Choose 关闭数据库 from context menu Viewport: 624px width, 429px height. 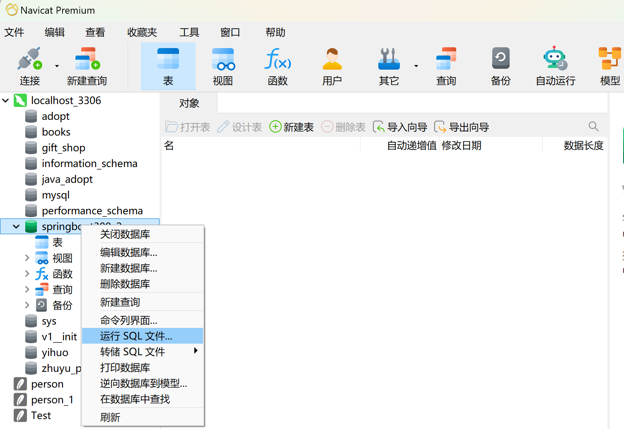pyautogui.click(x=143, y=234)
